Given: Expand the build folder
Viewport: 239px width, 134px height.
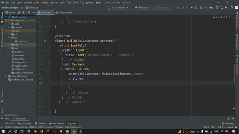Looking at the screenshot, I should [9, 31].
